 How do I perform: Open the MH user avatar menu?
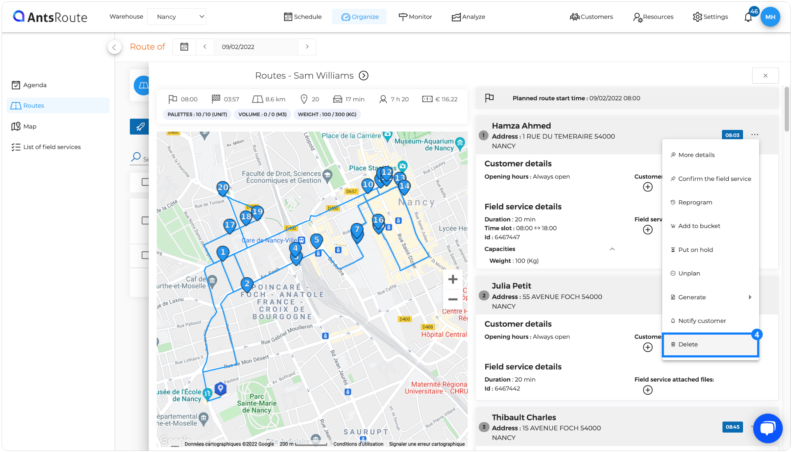click(x=770, y=17)
